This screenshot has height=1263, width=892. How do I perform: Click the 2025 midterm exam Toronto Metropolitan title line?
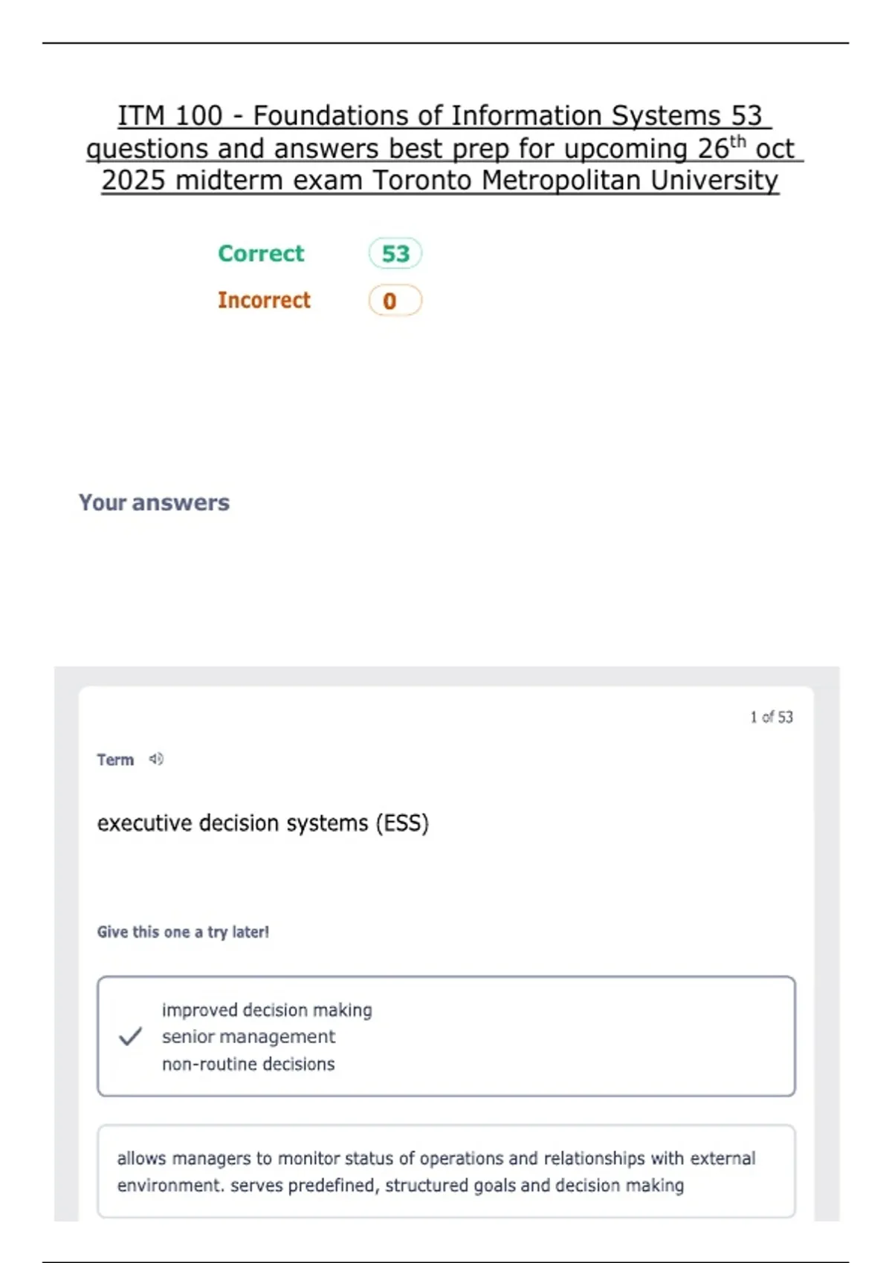click(x=440, y=181)
